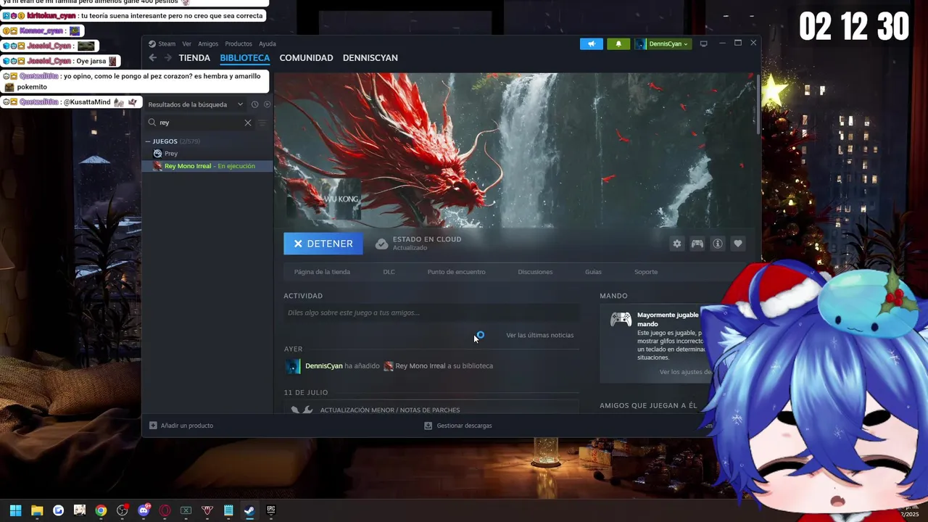928x522 pixels.
Task: Click the Steam announcements megaphone icon
Action: click(591, 43)
